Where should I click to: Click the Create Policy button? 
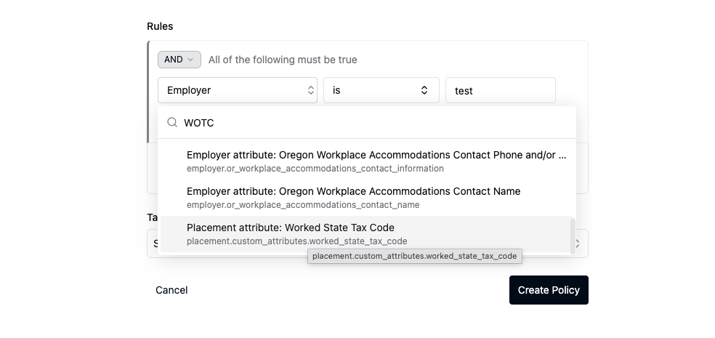549,290
